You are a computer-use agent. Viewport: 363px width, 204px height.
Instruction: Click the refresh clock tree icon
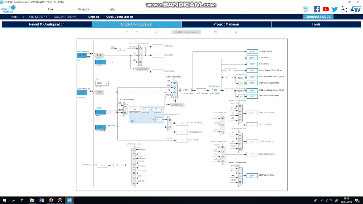tap(157, 32)
